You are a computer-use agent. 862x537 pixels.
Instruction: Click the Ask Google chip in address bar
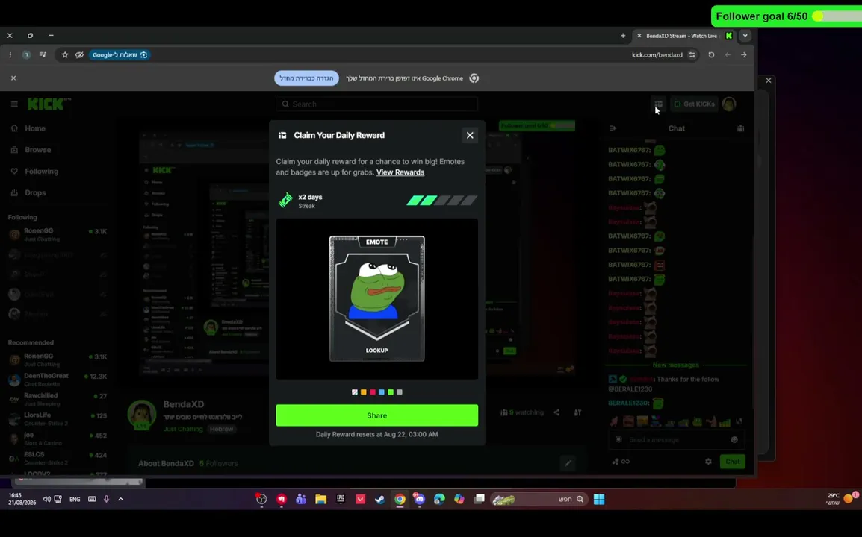(x=120, y=55)
